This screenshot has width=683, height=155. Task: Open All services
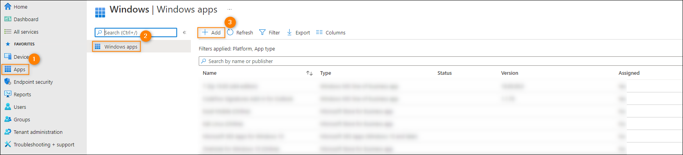[26, 32]
